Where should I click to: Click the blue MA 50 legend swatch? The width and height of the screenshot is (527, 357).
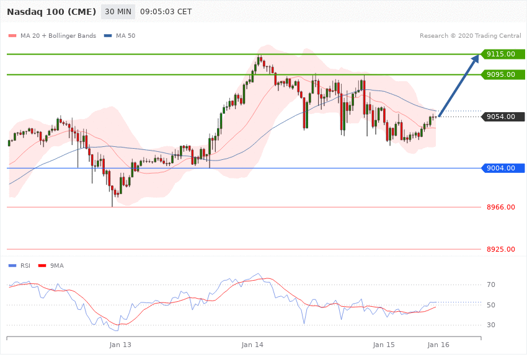pos(108,35)
